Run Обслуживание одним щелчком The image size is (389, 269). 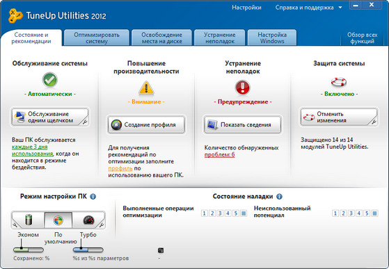pyautogui.click(x=49, y=117)
